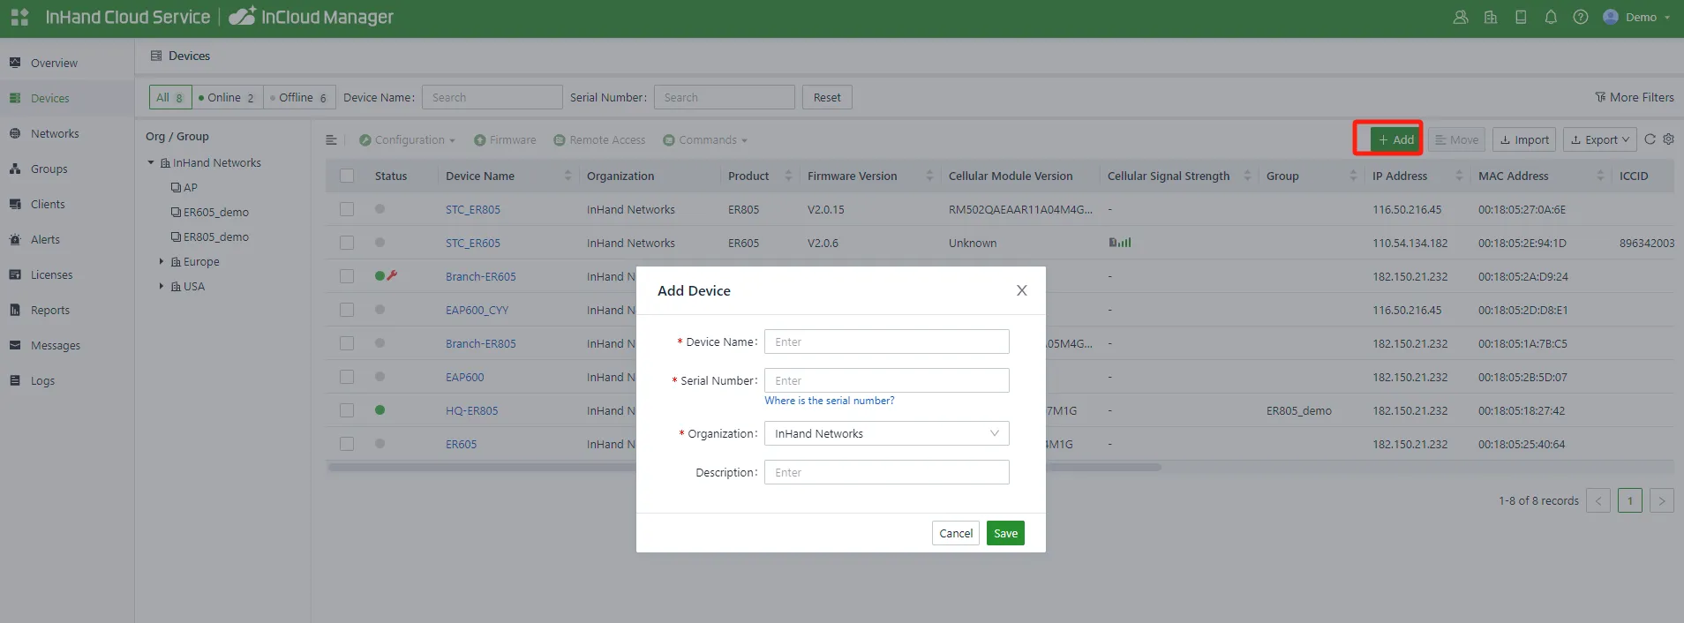Viewport: 1684px width, 623px height.
Task: Open the app grid launcher icon
Action: click(x=19, y=17)
